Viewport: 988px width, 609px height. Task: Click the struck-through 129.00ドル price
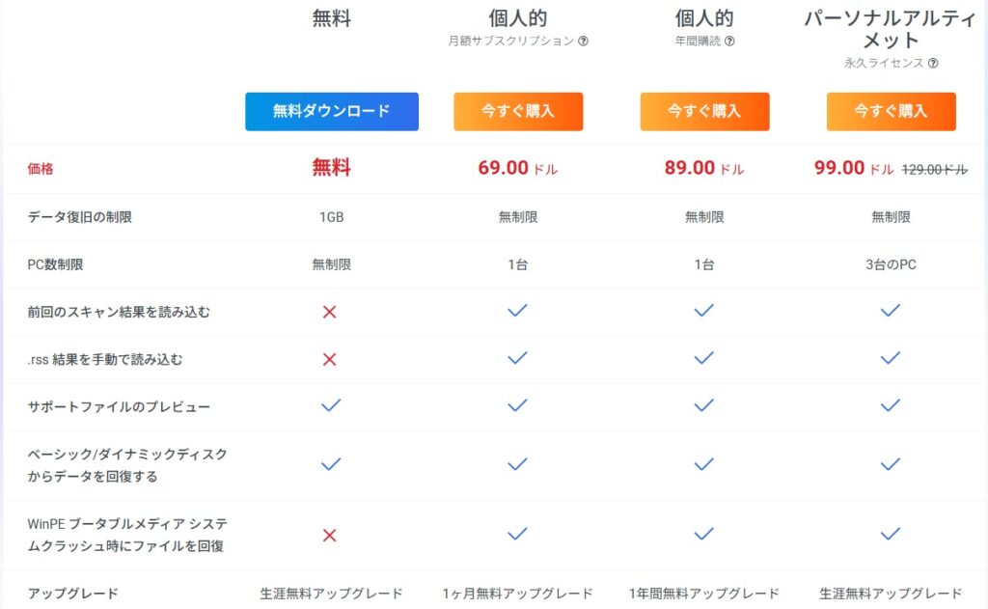(x=934, y=170)
